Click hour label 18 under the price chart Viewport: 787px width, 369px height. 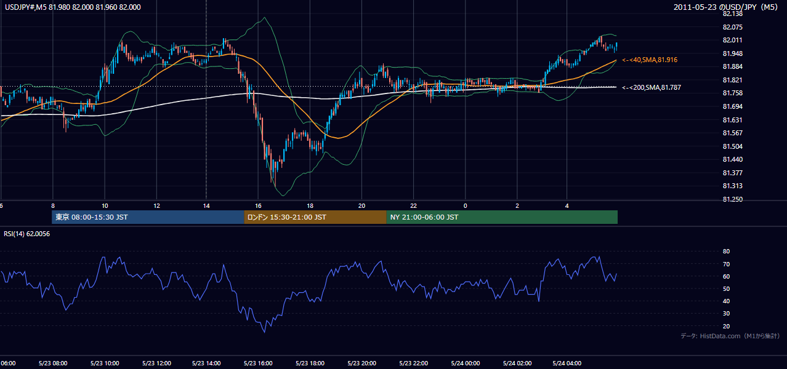click(310, 206)
